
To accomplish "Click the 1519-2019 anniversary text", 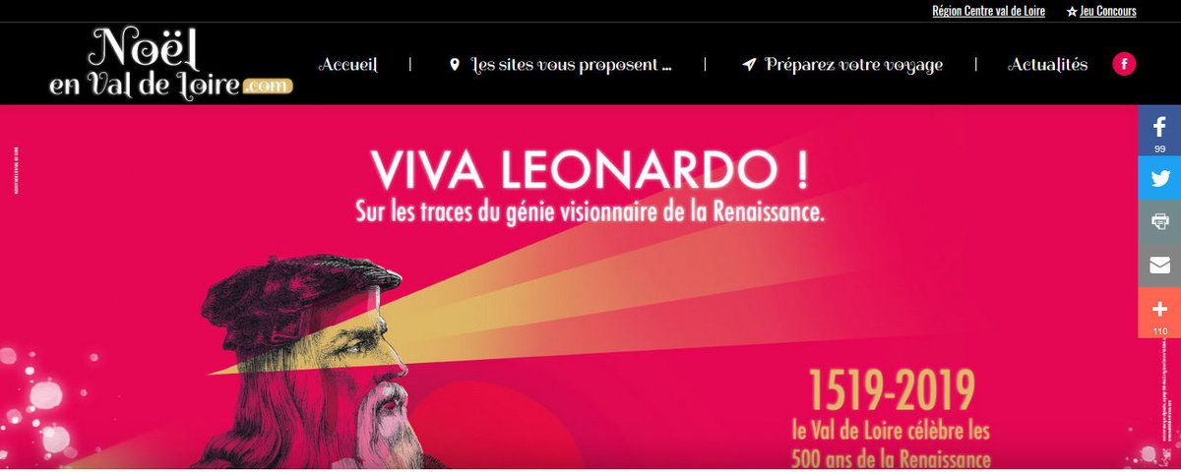I will pos(892,390).
